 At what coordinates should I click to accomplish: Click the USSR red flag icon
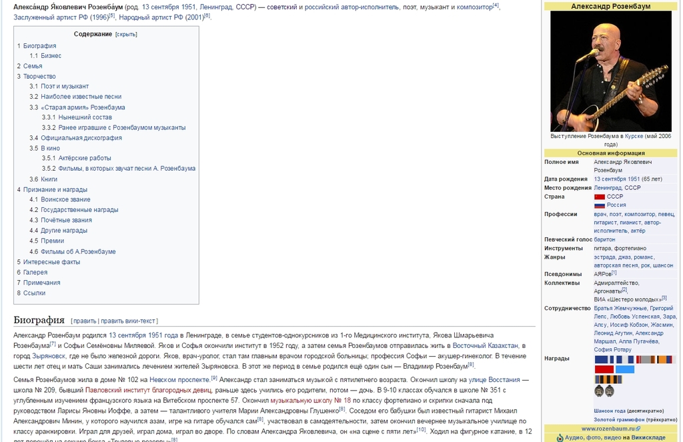point(599,197)
